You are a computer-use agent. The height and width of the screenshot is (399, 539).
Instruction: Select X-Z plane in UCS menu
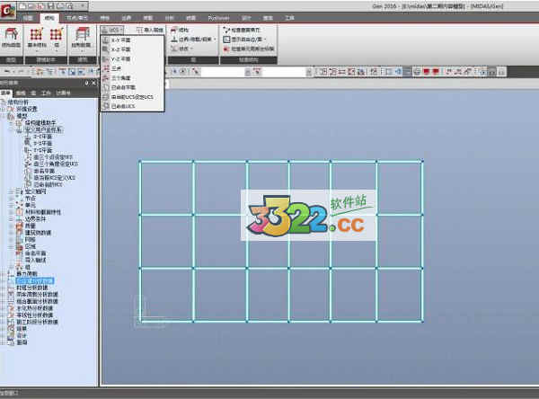click(120, 49)
